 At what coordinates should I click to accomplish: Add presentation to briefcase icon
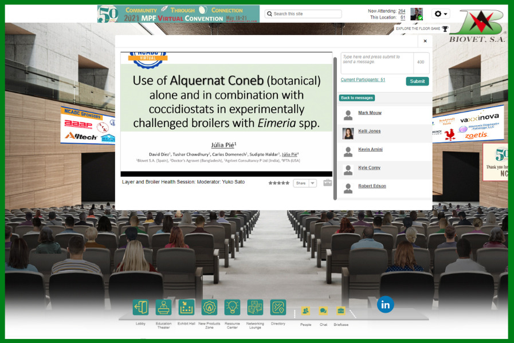327,183
